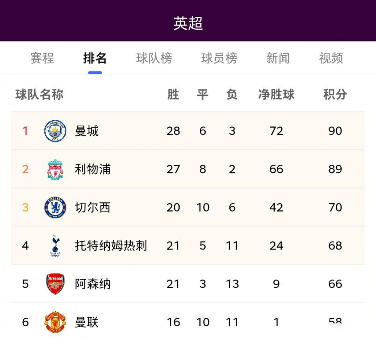
Task: Select the 利物浦 team name
Action: click(x=92, y=169)
